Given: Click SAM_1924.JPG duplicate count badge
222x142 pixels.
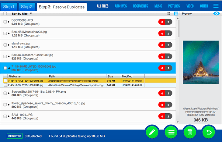Looking at the screenshot, I should pyautogui.click(x=165, y=116).
